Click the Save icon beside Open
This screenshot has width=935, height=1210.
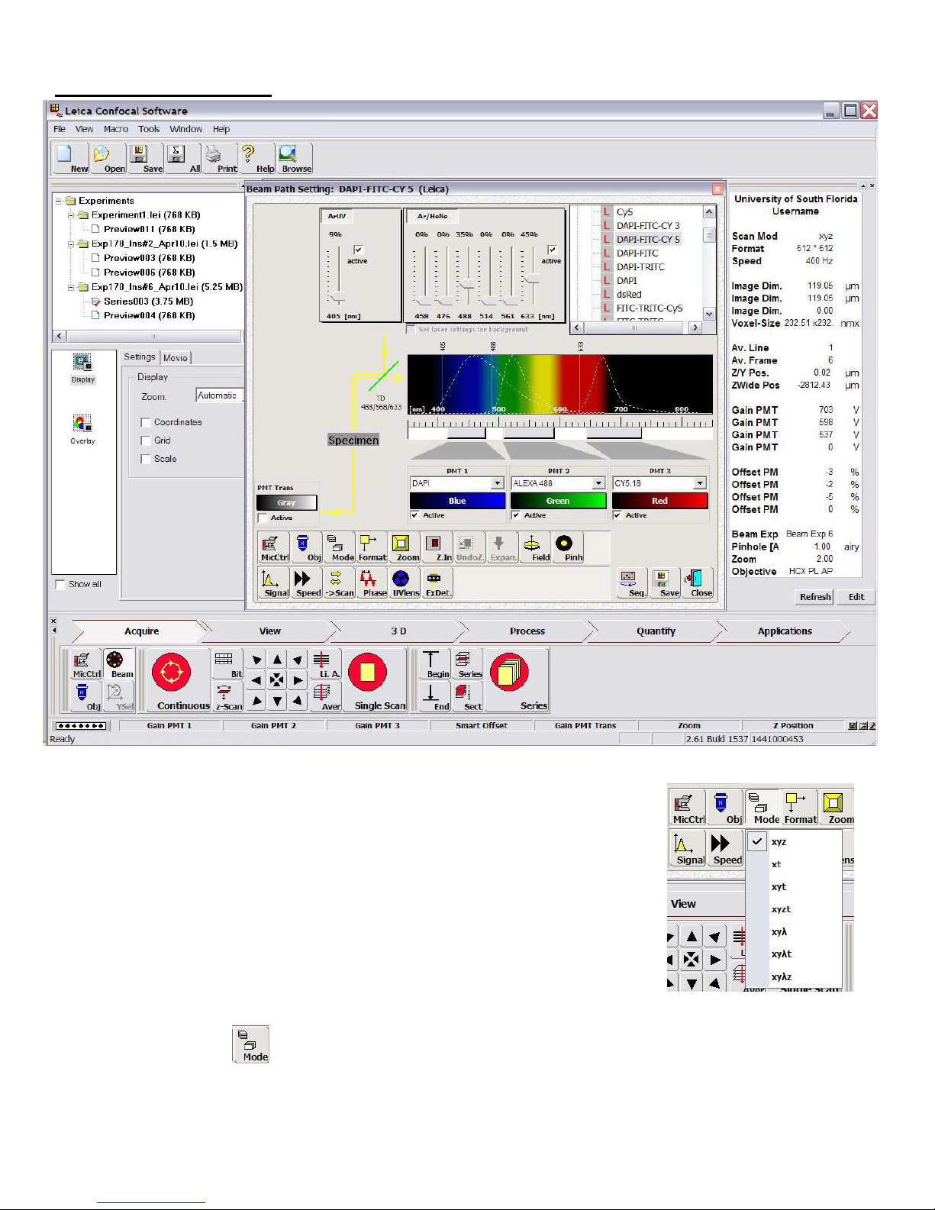point(146,159)
